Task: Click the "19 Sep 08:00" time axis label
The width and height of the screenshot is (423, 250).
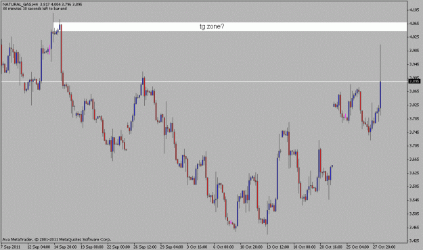Action: click(x=92, y=247)
